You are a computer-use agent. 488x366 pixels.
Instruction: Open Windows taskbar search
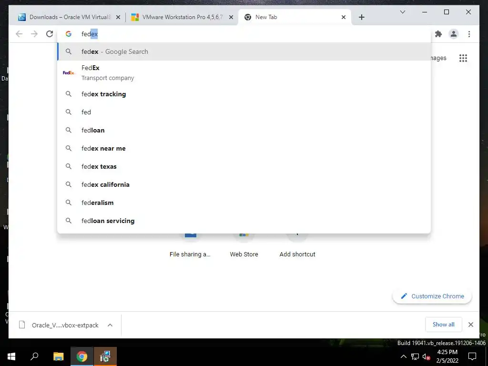(34, 356)
